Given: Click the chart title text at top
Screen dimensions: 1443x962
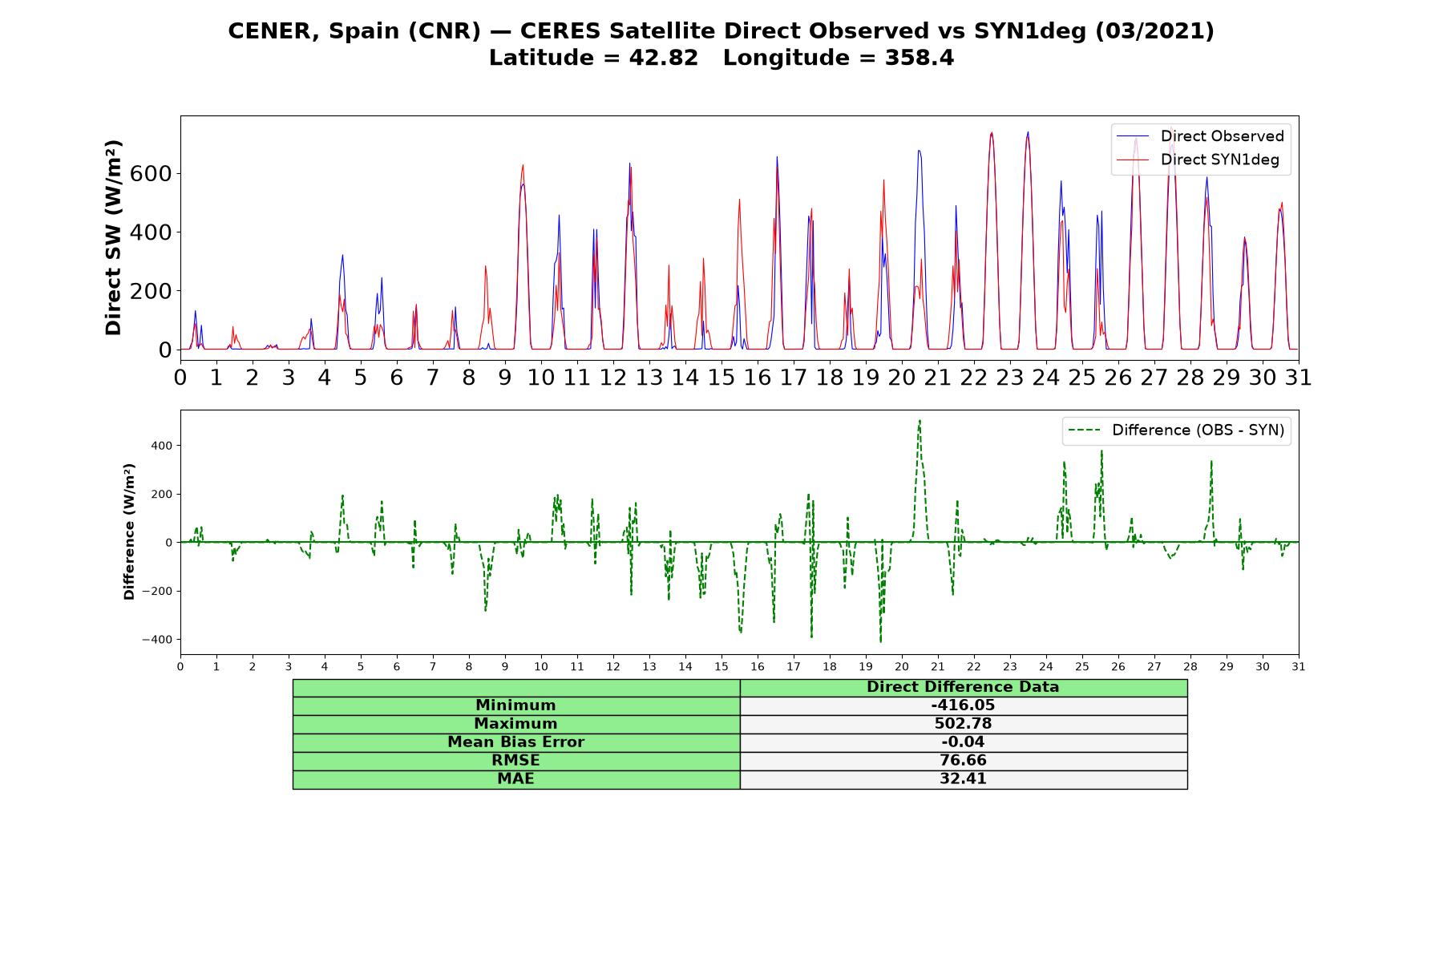Looking at the screenshot, I should 721,44.
